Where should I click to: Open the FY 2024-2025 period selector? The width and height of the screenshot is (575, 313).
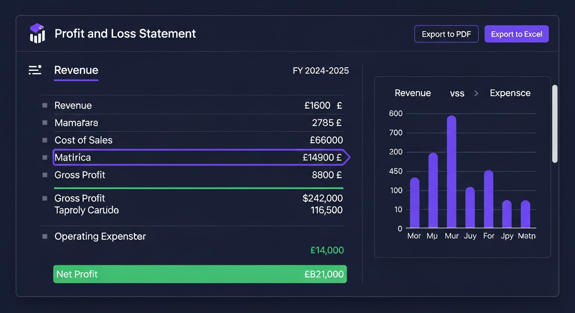(321, 71)
